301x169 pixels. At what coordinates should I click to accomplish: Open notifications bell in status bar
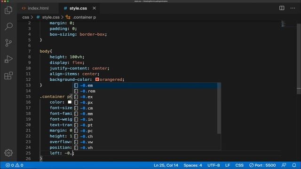tap(294, 165)
